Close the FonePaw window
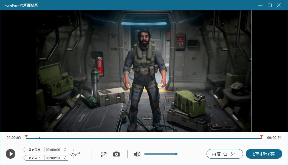The image size is (288, 165). pyautogui.click(x=279, y=5)
